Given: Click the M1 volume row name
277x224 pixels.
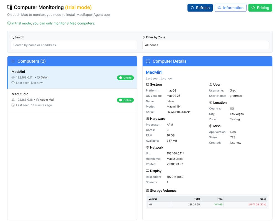Looking at the screenshot, I should tap(150, 205).
